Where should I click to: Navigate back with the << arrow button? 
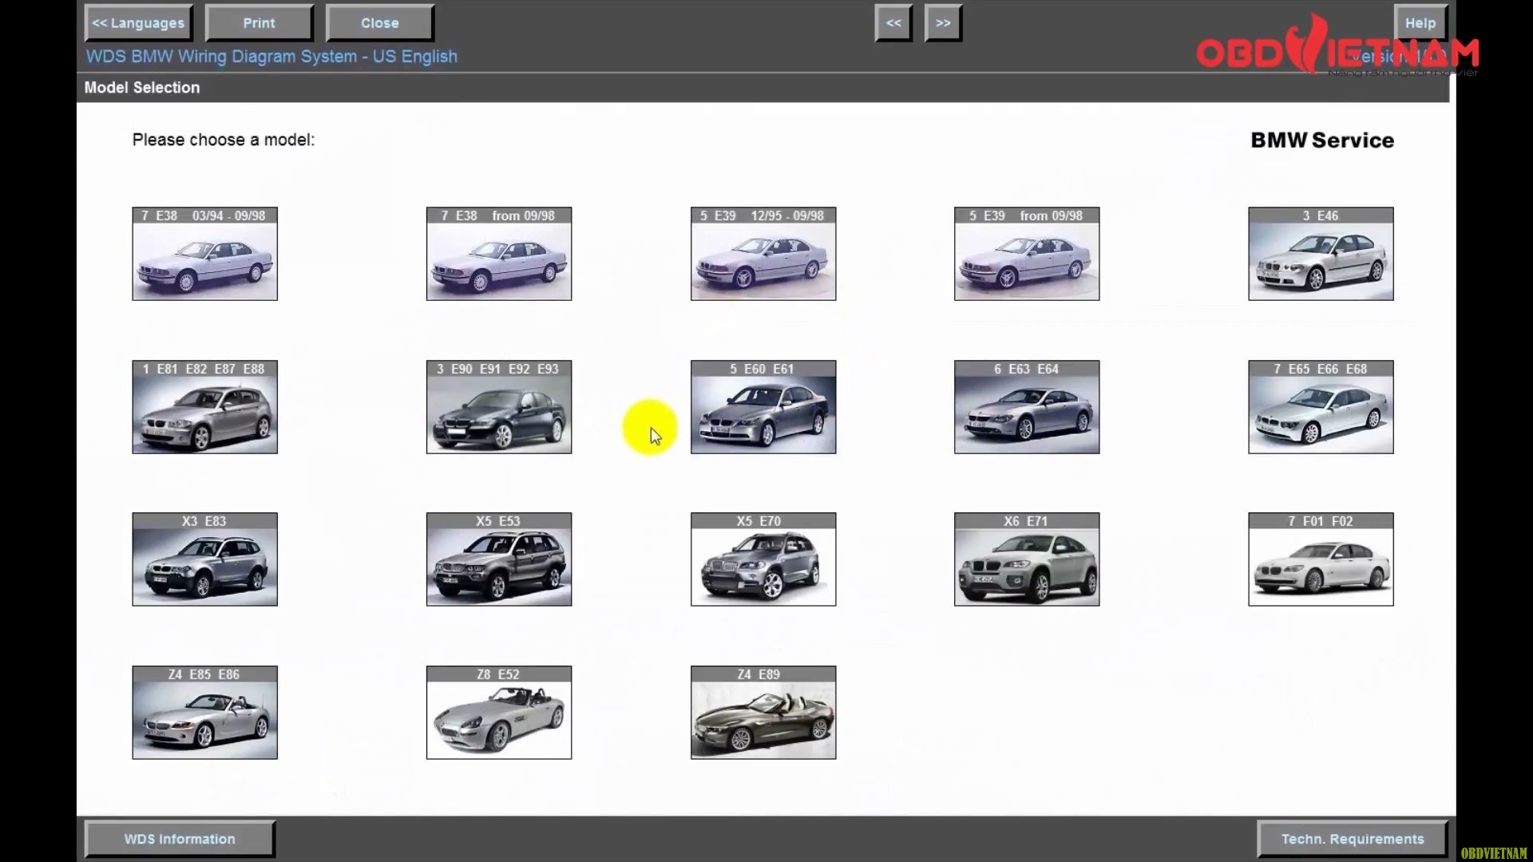pos(893,23)
